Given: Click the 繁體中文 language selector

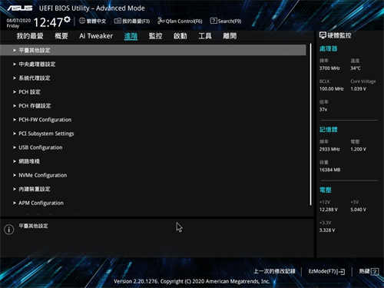Looking at the screenshot, I should [96, 21].
